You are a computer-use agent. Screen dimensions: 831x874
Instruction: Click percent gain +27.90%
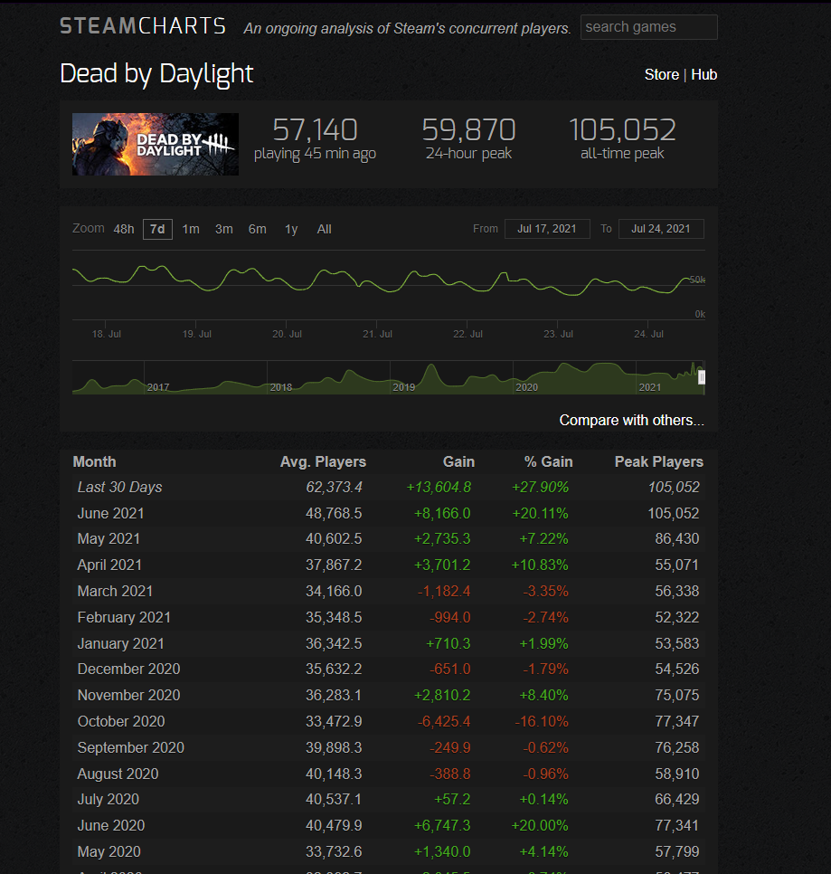540,487
